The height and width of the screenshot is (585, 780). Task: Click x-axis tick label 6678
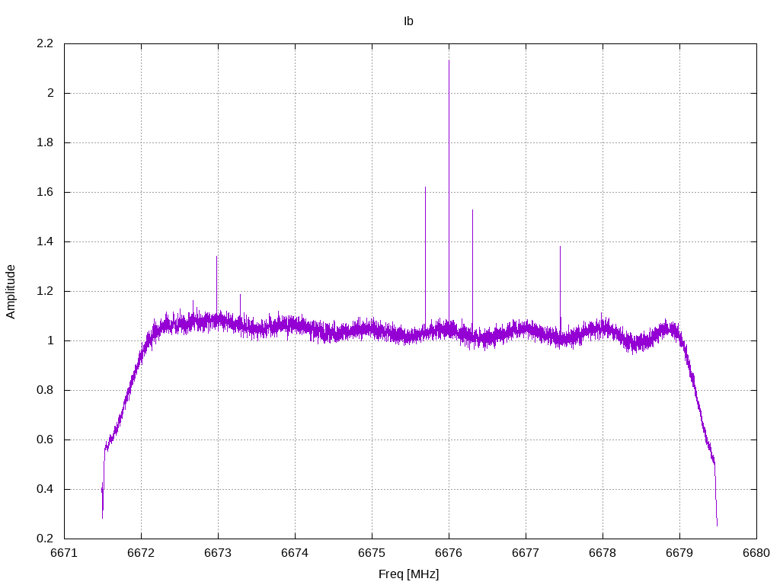[603, 553]
